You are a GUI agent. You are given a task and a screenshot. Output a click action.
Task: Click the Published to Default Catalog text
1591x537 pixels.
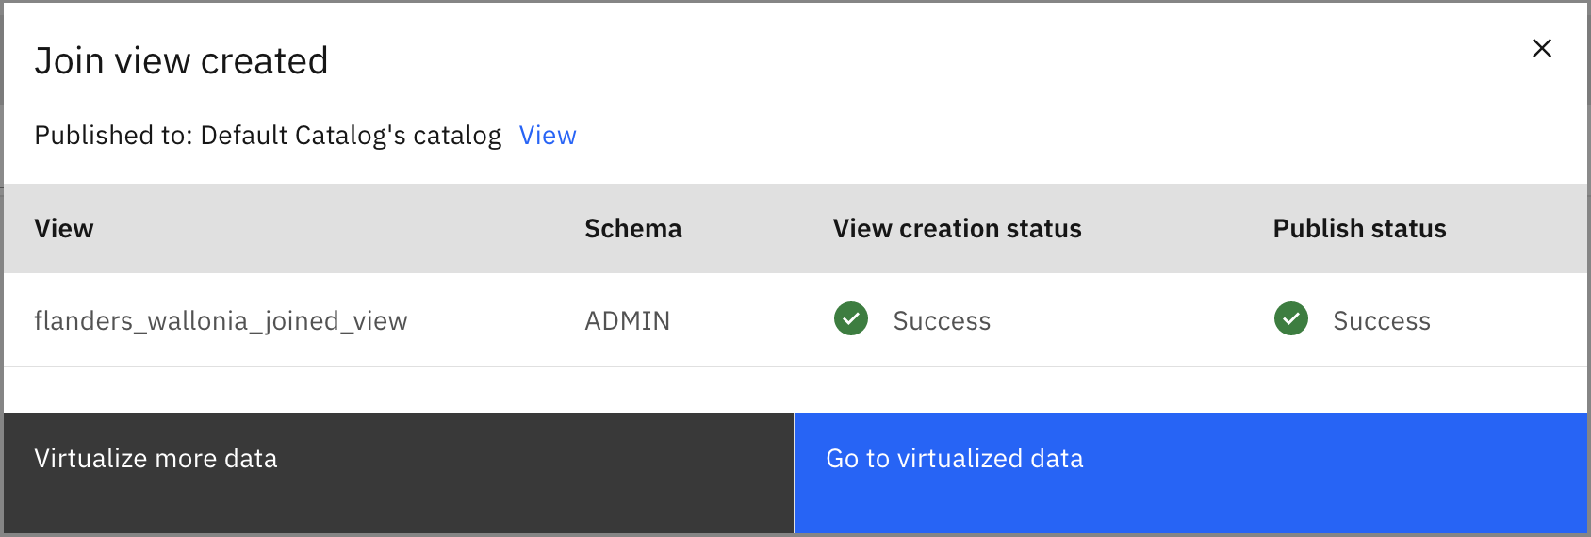[268, 136]
